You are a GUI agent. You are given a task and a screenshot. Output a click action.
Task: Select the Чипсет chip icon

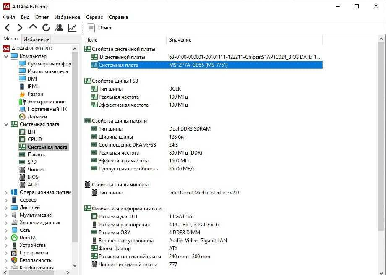click(22, 170)
